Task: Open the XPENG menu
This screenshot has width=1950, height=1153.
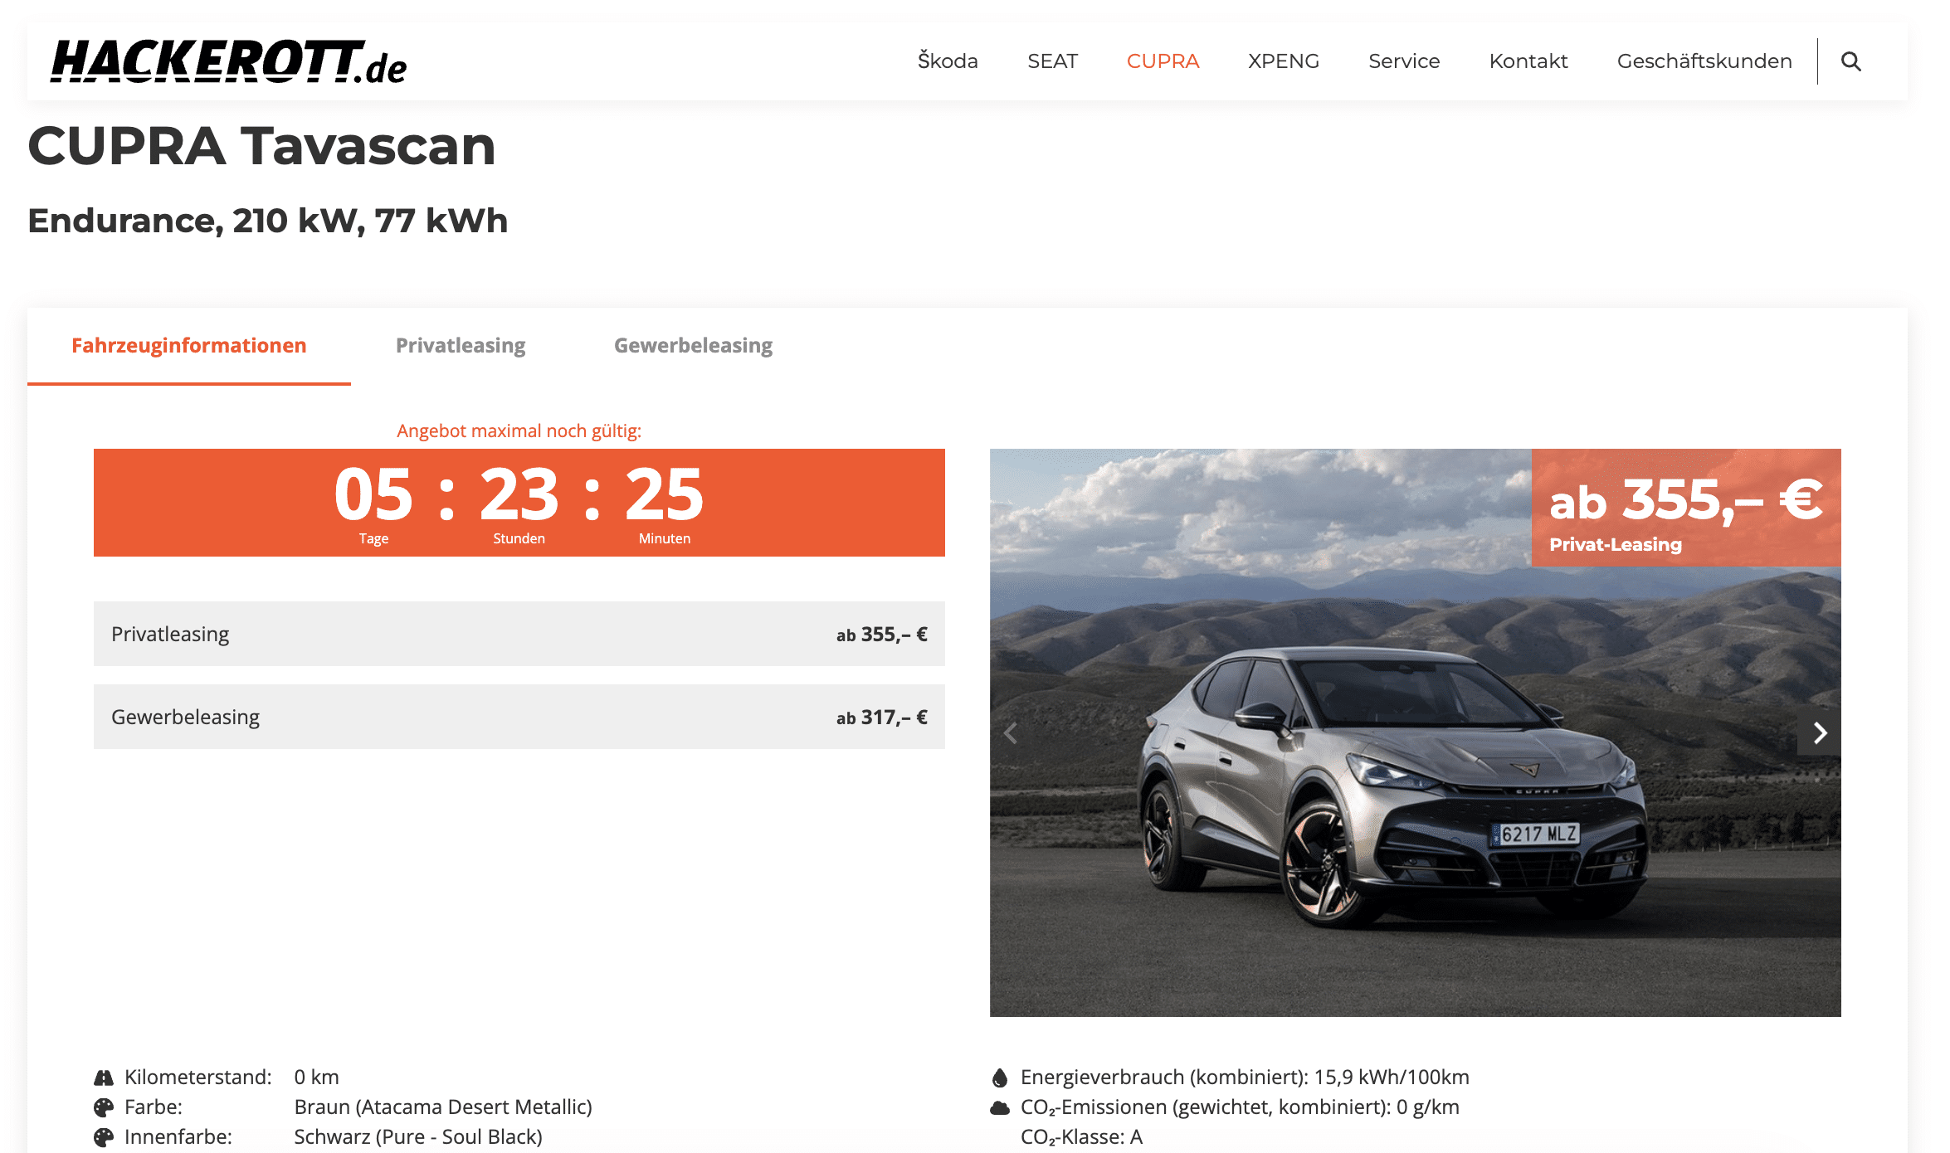Action: (1284, 61)
